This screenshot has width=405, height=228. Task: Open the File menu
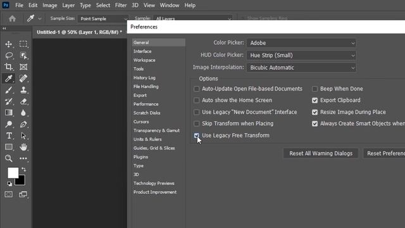(x=19, y=5)
